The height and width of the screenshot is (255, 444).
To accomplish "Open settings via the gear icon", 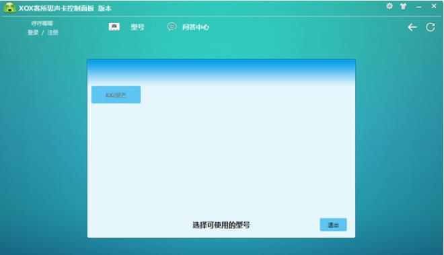I will pos(390,6).
